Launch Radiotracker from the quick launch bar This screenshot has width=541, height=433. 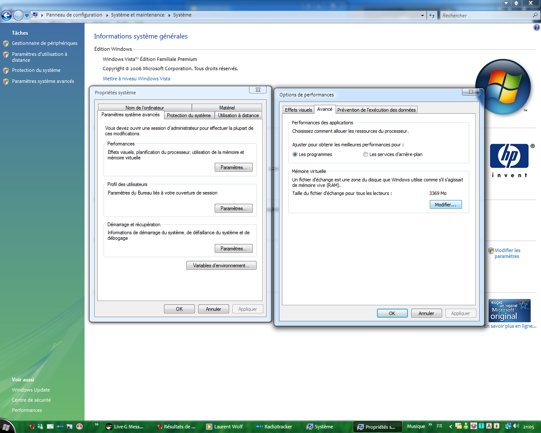[60, 427]
